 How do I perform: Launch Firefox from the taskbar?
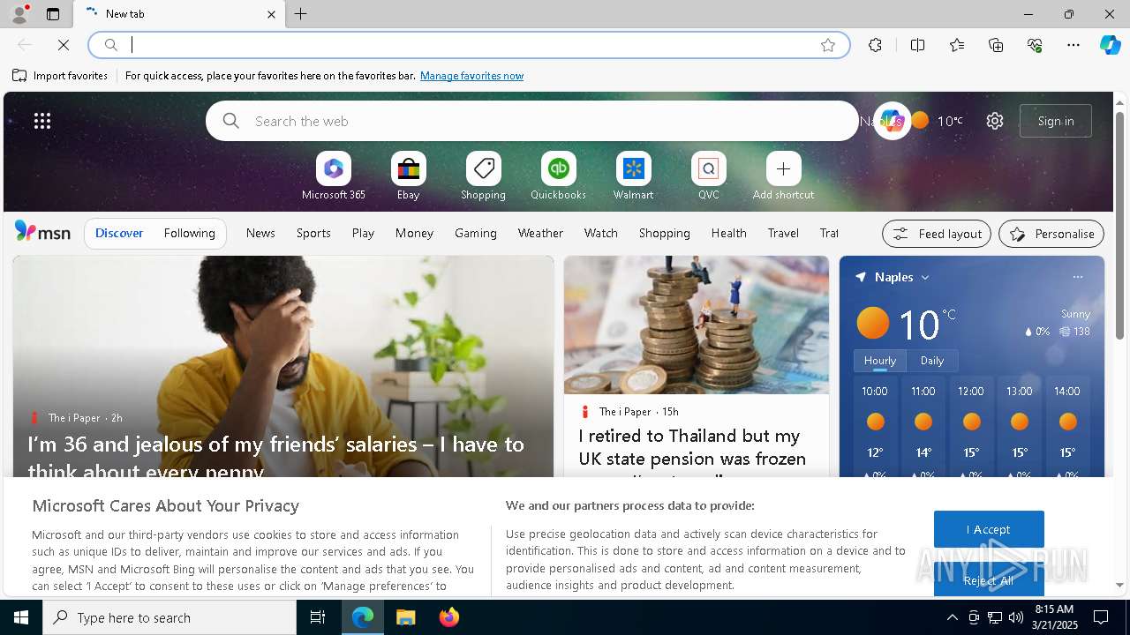pyautogui.click(x=448, y=617)
